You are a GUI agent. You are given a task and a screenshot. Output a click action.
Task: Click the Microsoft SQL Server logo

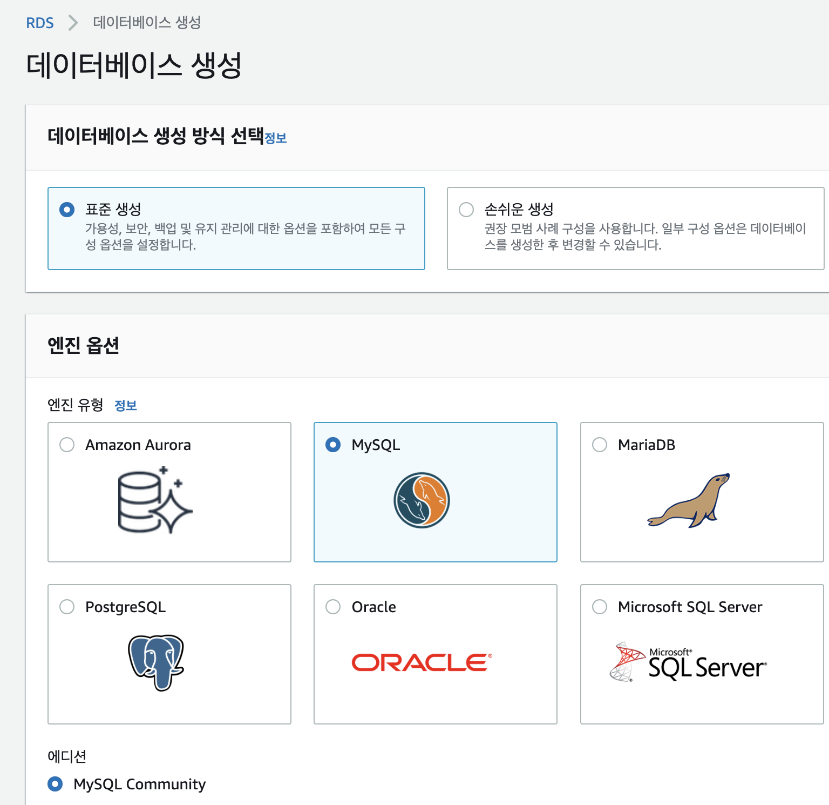[x=688, y=662]
